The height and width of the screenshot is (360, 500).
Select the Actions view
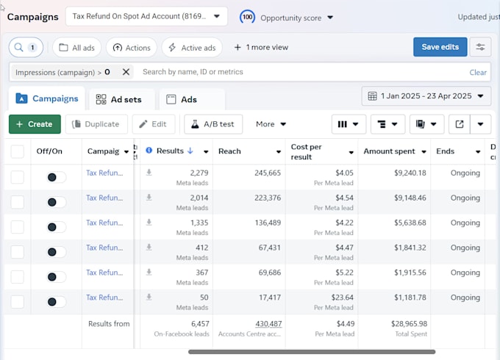132,48
